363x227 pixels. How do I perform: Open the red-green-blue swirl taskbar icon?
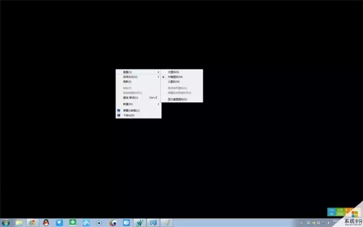tap(113, 223)
